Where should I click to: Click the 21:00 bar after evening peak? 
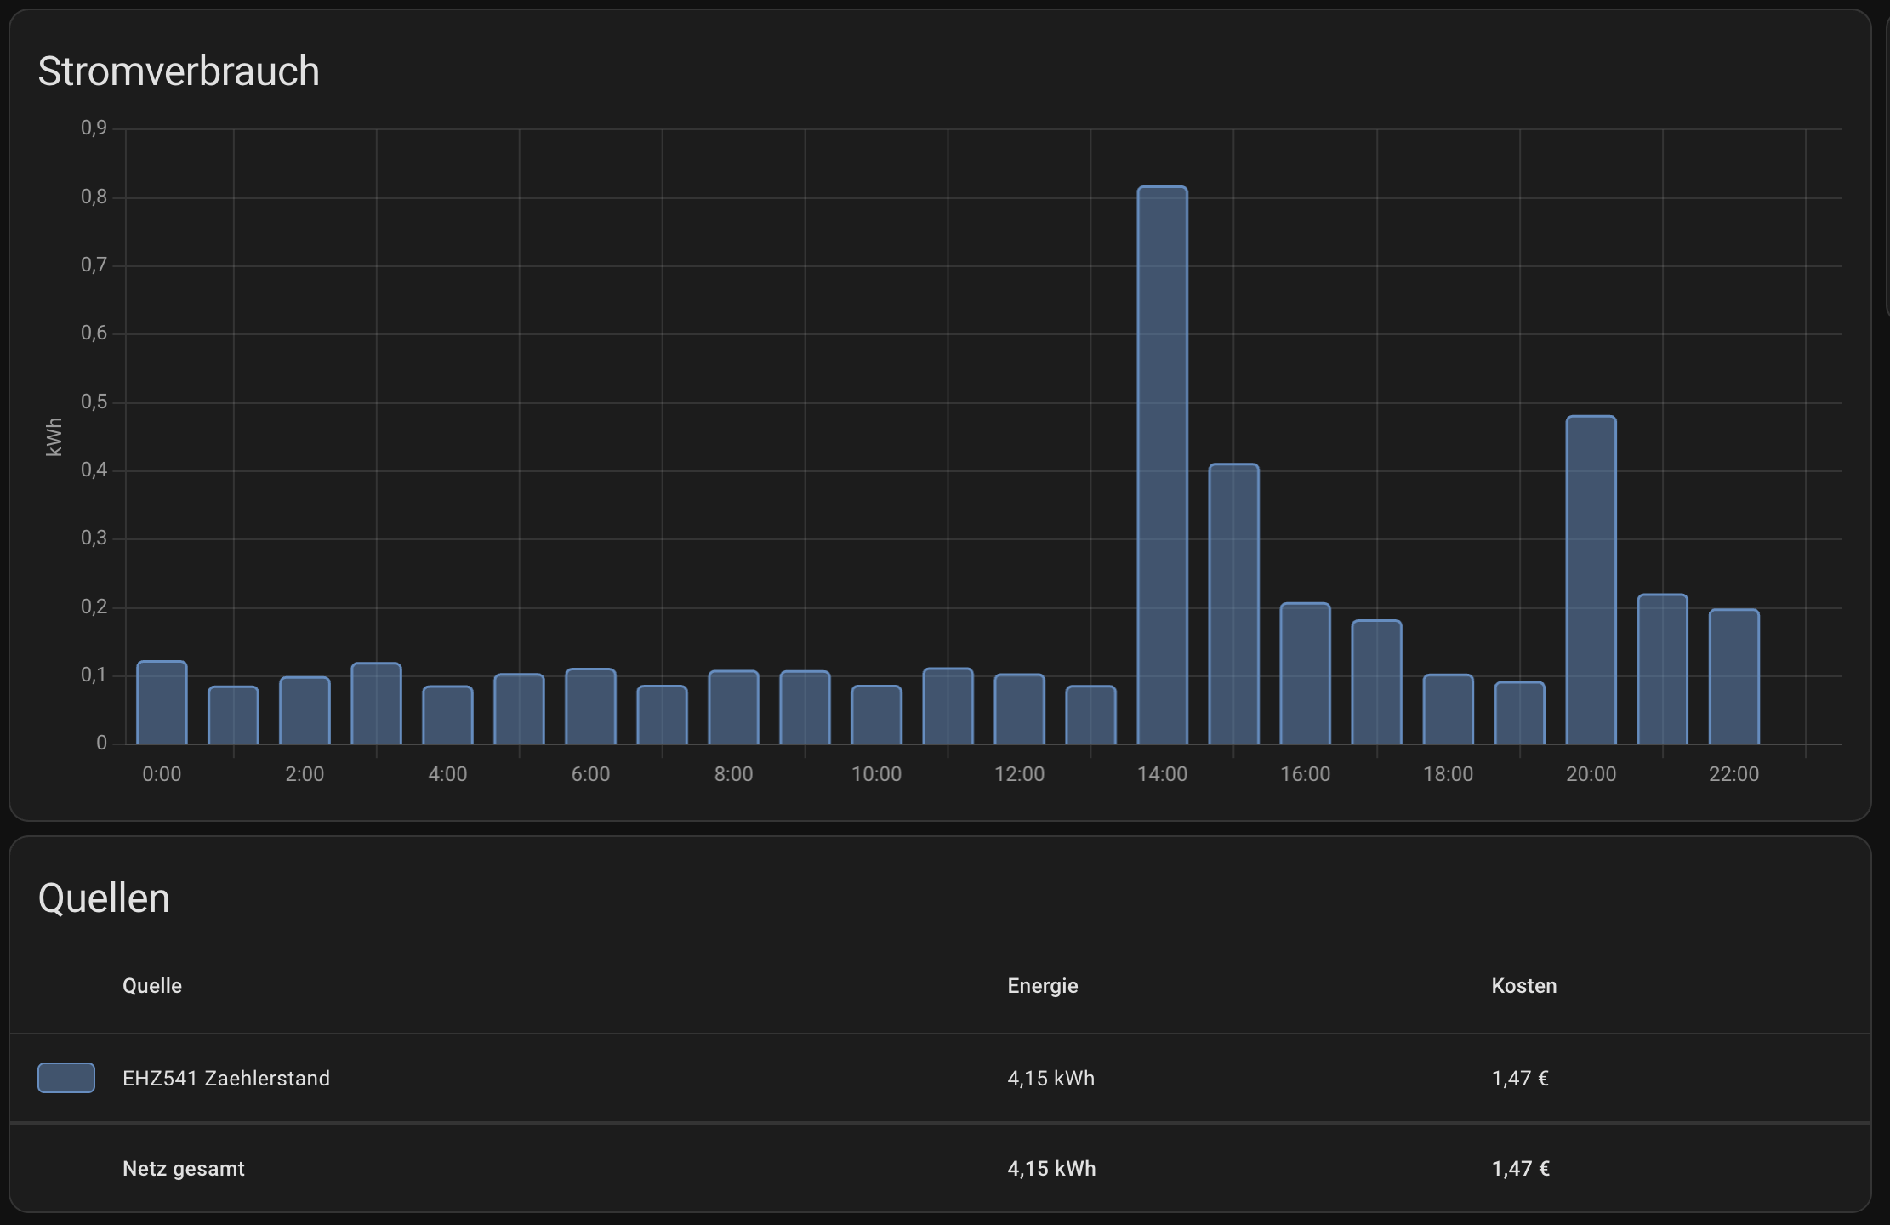1662,669
